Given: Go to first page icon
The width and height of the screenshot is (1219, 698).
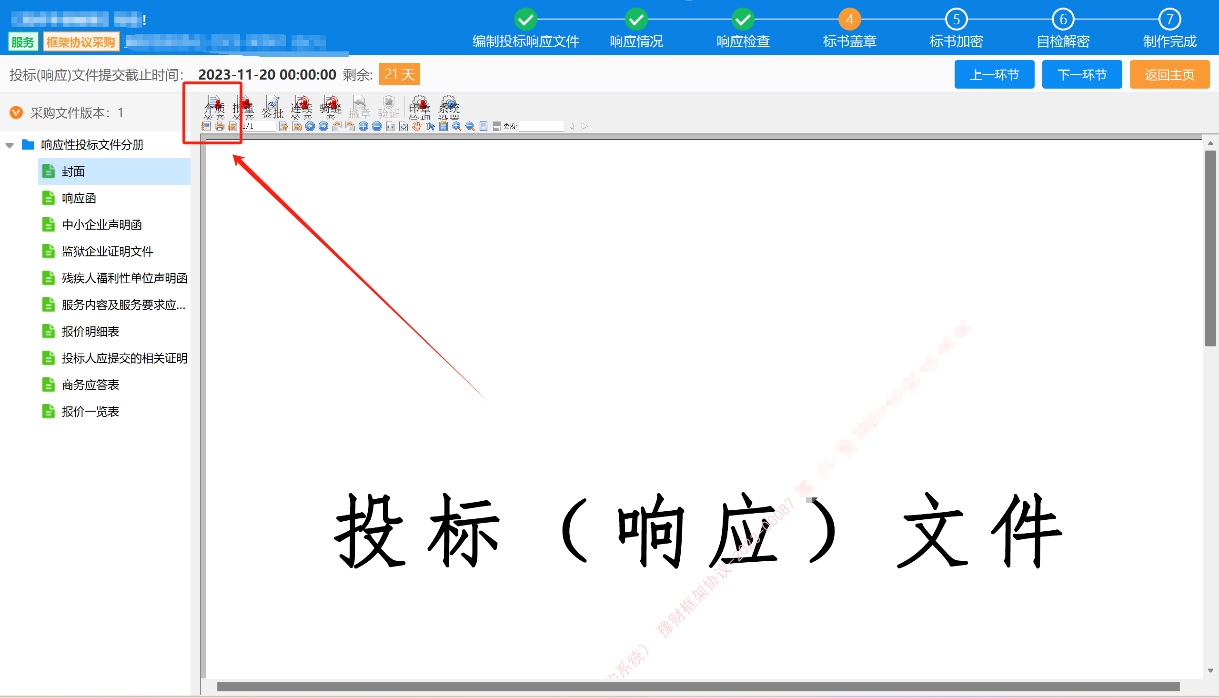Looking at the screenshot, I should point(233,126).
